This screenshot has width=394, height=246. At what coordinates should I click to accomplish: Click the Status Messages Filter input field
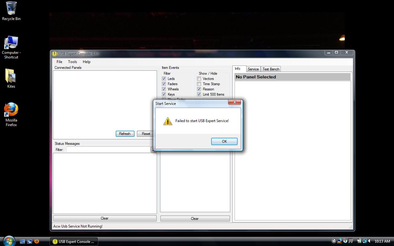[108, 149]
